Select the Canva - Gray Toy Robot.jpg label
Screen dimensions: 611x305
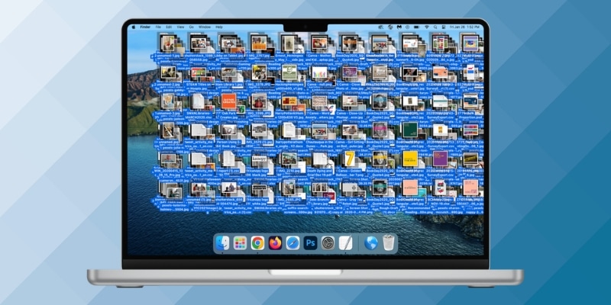(x=350, y=201)
